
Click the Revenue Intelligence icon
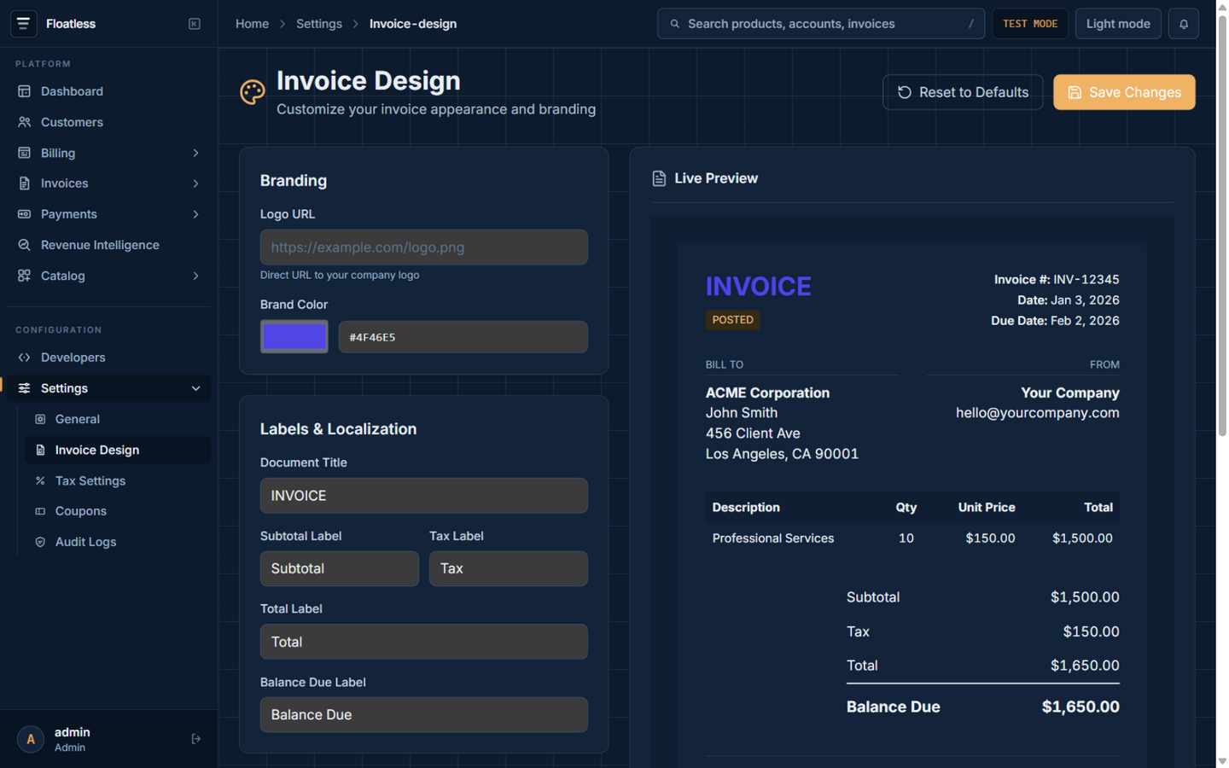(24, 245)
